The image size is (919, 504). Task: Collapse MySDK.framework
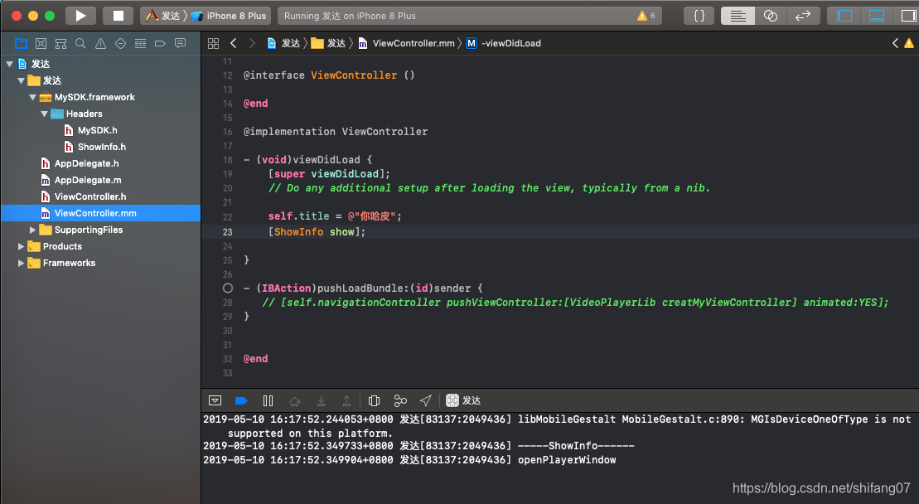(x=33, y=97)
